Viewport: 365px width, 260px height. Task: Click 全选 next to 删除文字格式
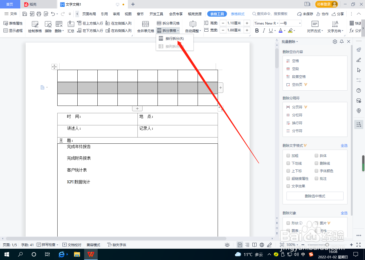pos(344,145)
